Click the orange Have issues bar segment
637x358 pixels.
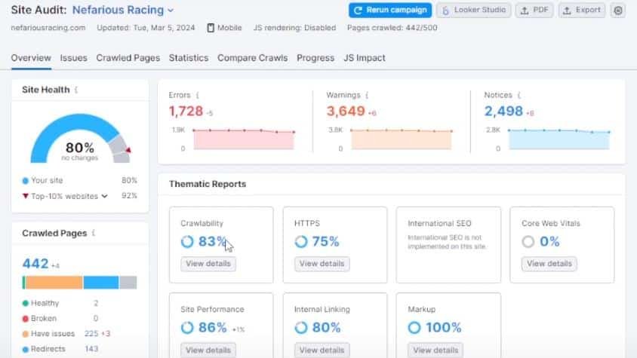pos(54,283)
